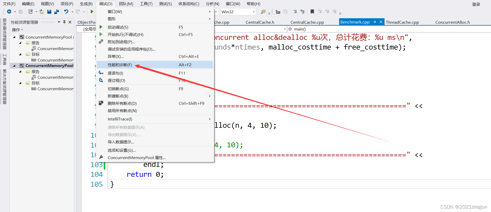Image resolution: width=491 pixels, height=212 pixels.
Task: Switch to the CentralCache.cpp tab
Action: coord(307,22)
